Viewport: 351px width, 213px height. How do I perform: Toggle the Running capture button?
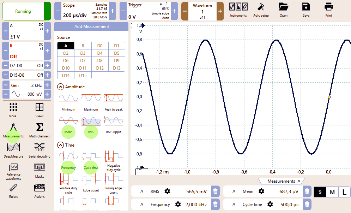point(26,11)
